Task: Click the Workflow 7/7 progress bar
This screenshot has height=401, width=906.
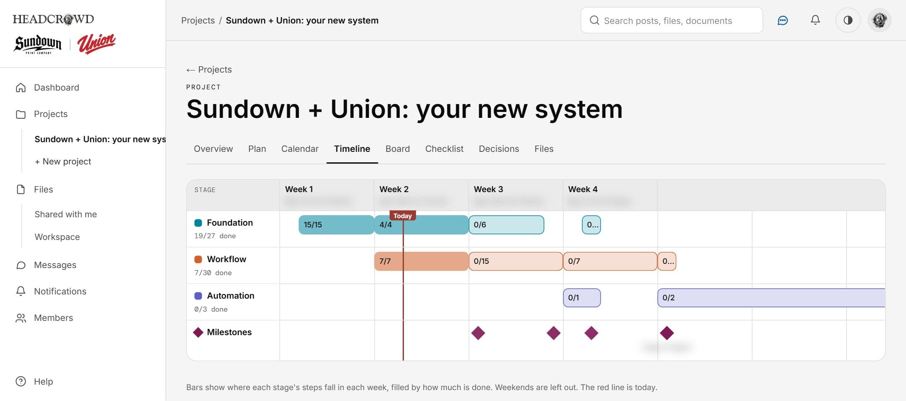Action: [x=422, y=261]
